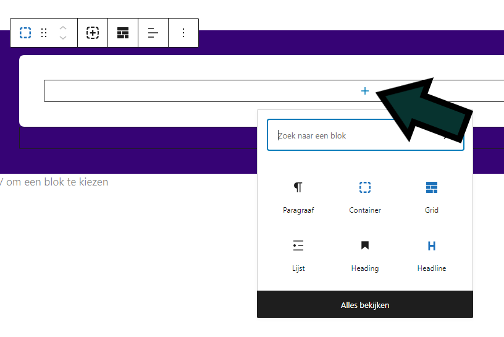This screenshot has height=337, width=504.
Task: Click the Container block type icon in toolbar
Action: [x=25, y=33]
